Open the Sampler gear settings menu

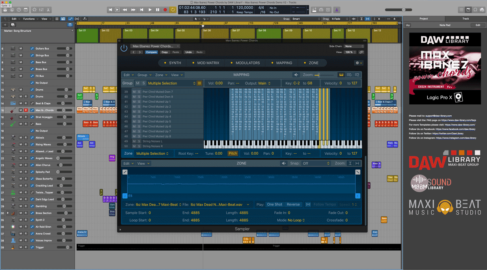point(358,63)
